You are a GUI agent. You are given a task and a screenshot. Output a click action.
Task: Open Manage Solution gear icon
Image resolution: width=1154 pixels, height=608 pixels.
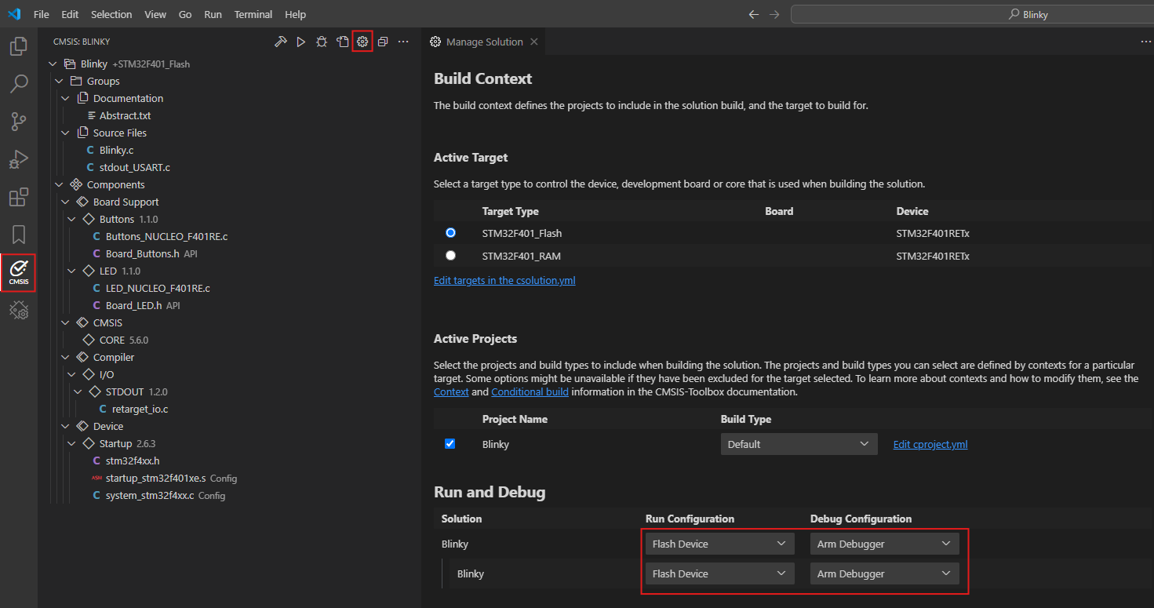click(x=362, y=42)
